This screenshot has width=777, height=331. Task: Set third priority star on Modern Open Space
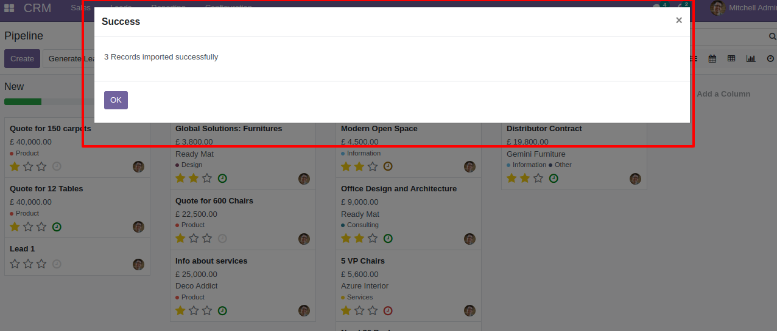coord(373,166)
